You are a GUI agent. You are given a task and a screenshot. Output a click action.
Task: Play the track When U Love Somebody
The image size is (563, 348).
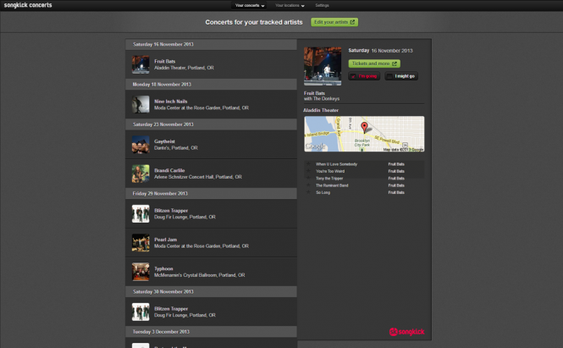[x=336, y=164]
